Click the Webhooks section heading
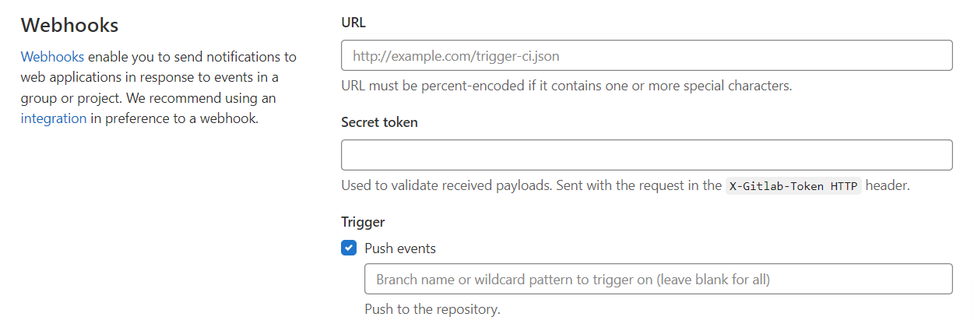 (x=69, y=25)
